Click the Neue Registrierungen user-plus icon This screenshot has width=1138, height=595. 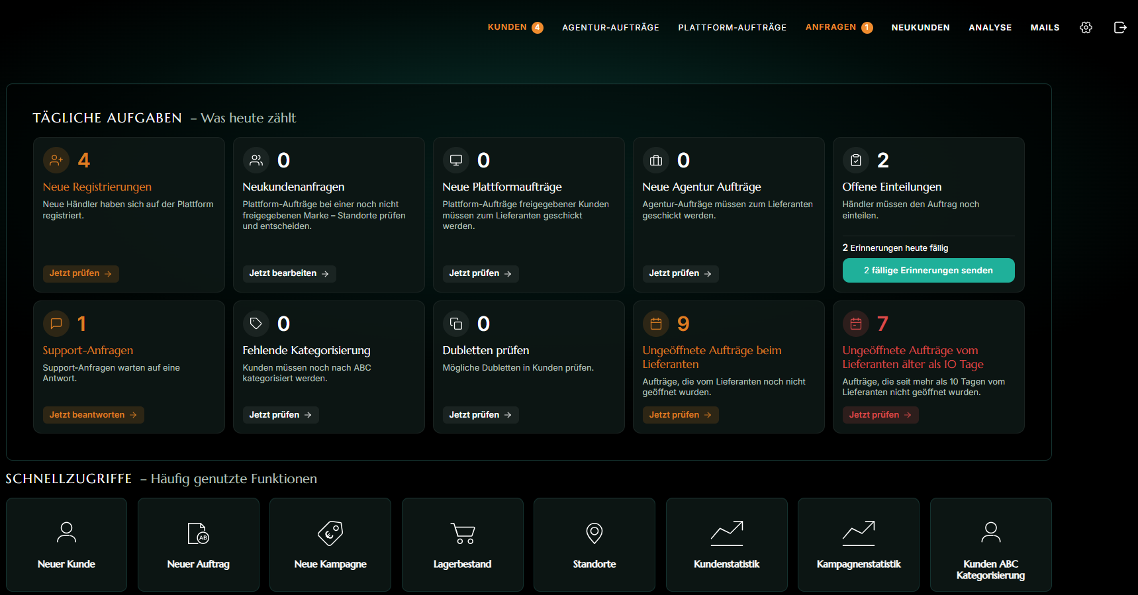56,160
